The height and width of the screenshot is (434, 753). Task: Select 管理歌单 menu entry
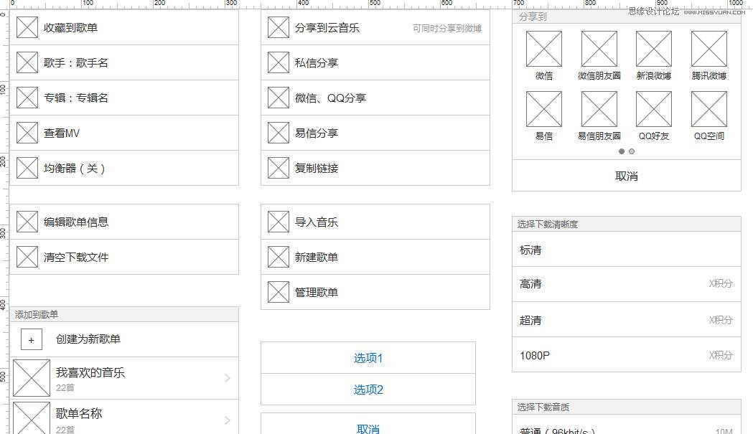click(x=375, y=292)
